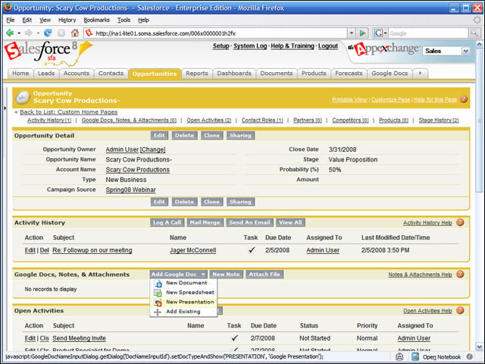Reload the page with the refresh icon
The height and width of the screenshot is (364, 485).
[x=48, y=33]
